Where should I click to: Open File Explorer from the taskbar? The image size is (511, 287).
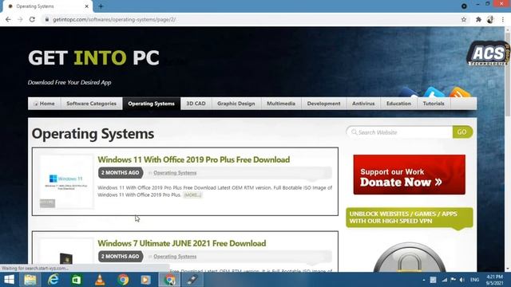coord(30,280)
